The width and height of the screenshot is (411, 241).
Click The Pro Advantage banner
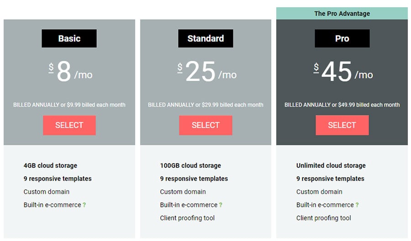point(342,14)
